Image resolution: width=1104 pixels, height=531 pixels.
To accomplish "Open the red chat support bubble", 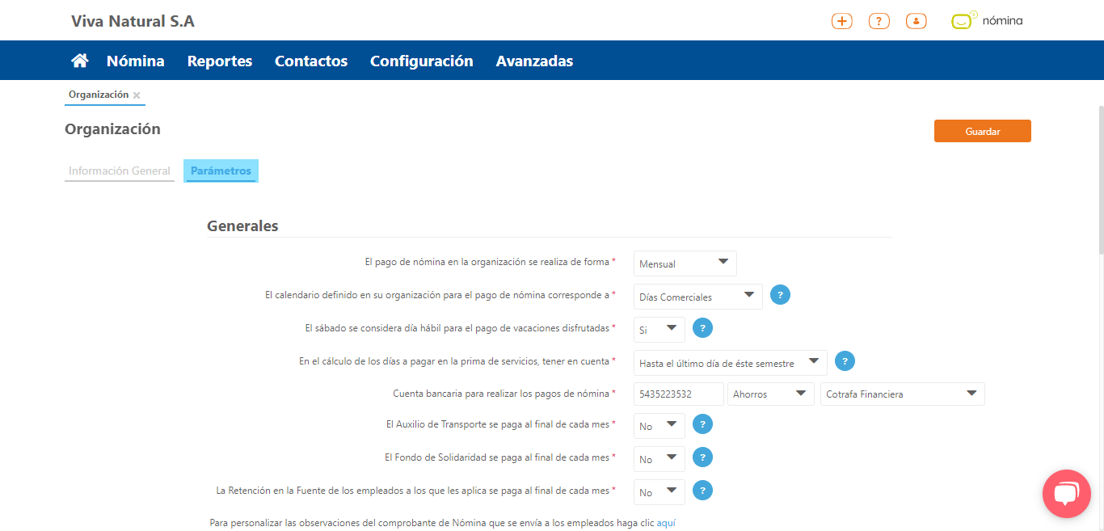I will pos(1066,493).
